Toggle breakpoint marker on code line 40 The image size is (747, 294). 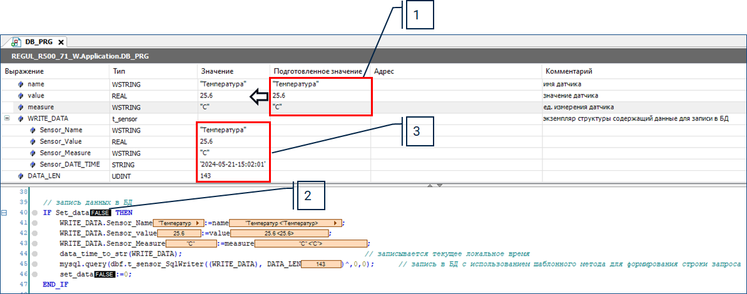(x=35, y=213)
